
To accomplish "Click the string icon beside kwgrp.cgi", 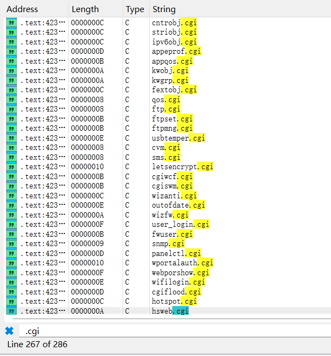I will (12, 80).
